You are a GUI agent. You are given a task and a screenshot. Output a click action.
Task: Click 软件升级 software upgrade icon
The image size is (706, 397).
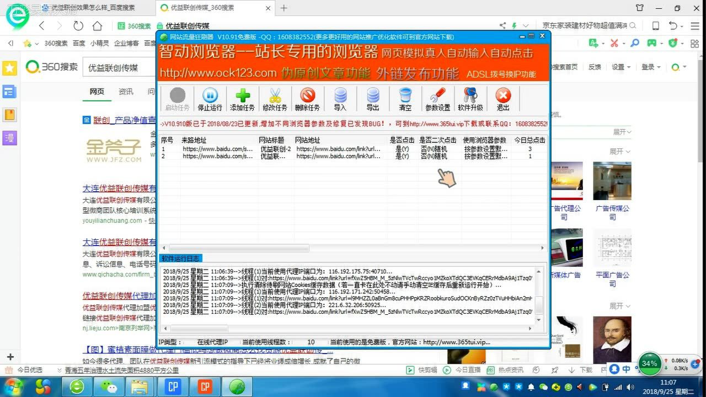pyautogui.click(x=470, y=99)
